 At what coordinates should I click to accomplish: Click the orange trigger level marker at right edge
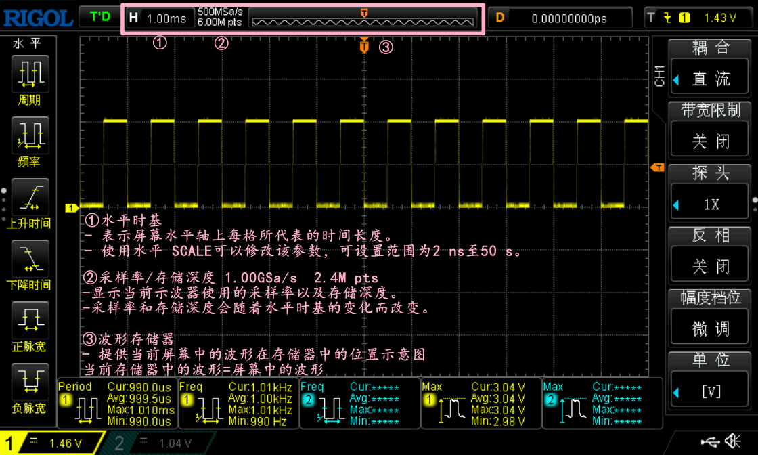[657, 167]
